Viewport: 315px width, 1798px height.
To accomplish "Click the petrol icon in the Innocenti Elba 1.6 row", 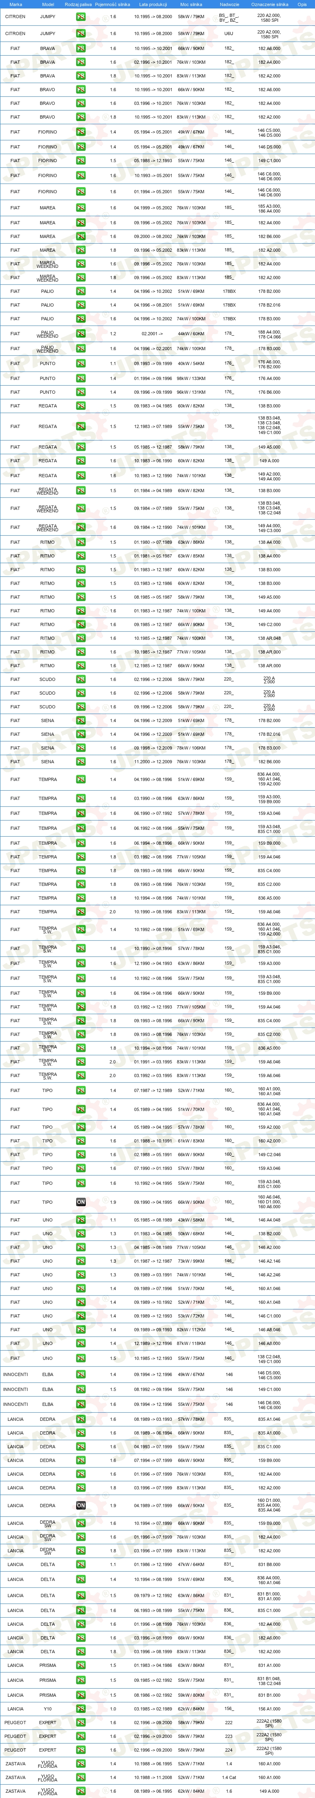I will pyautogui.click(x=81, y=1404).
